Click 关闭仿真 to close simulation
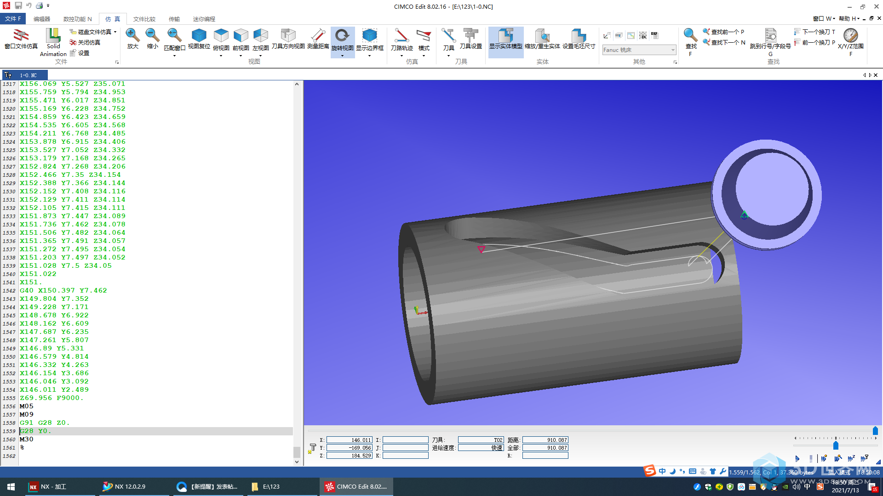Viewport: 883px width, 496px height. coord(85,42)
